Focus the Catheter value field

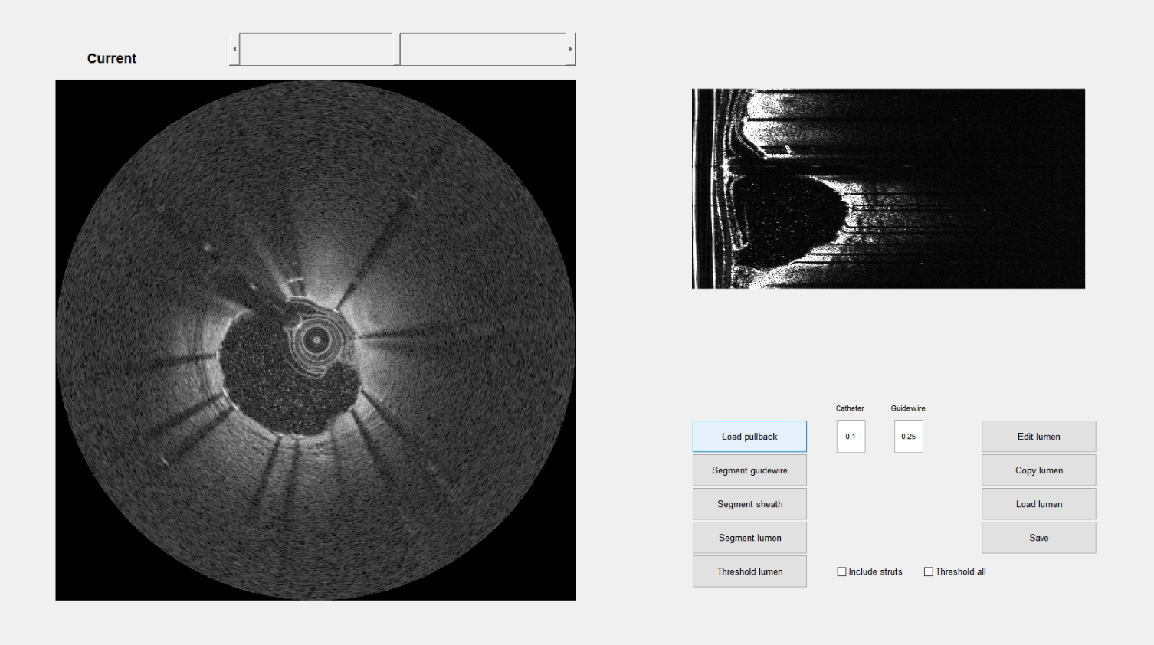tap(851, 437)
